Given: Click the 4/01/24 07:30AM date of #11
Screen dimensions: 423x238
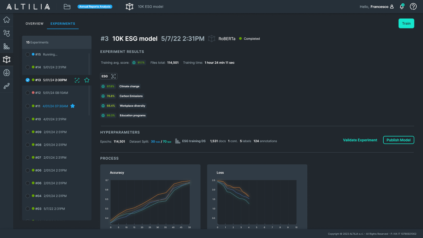Looking at the screenshot, I should tap(55, 106).
